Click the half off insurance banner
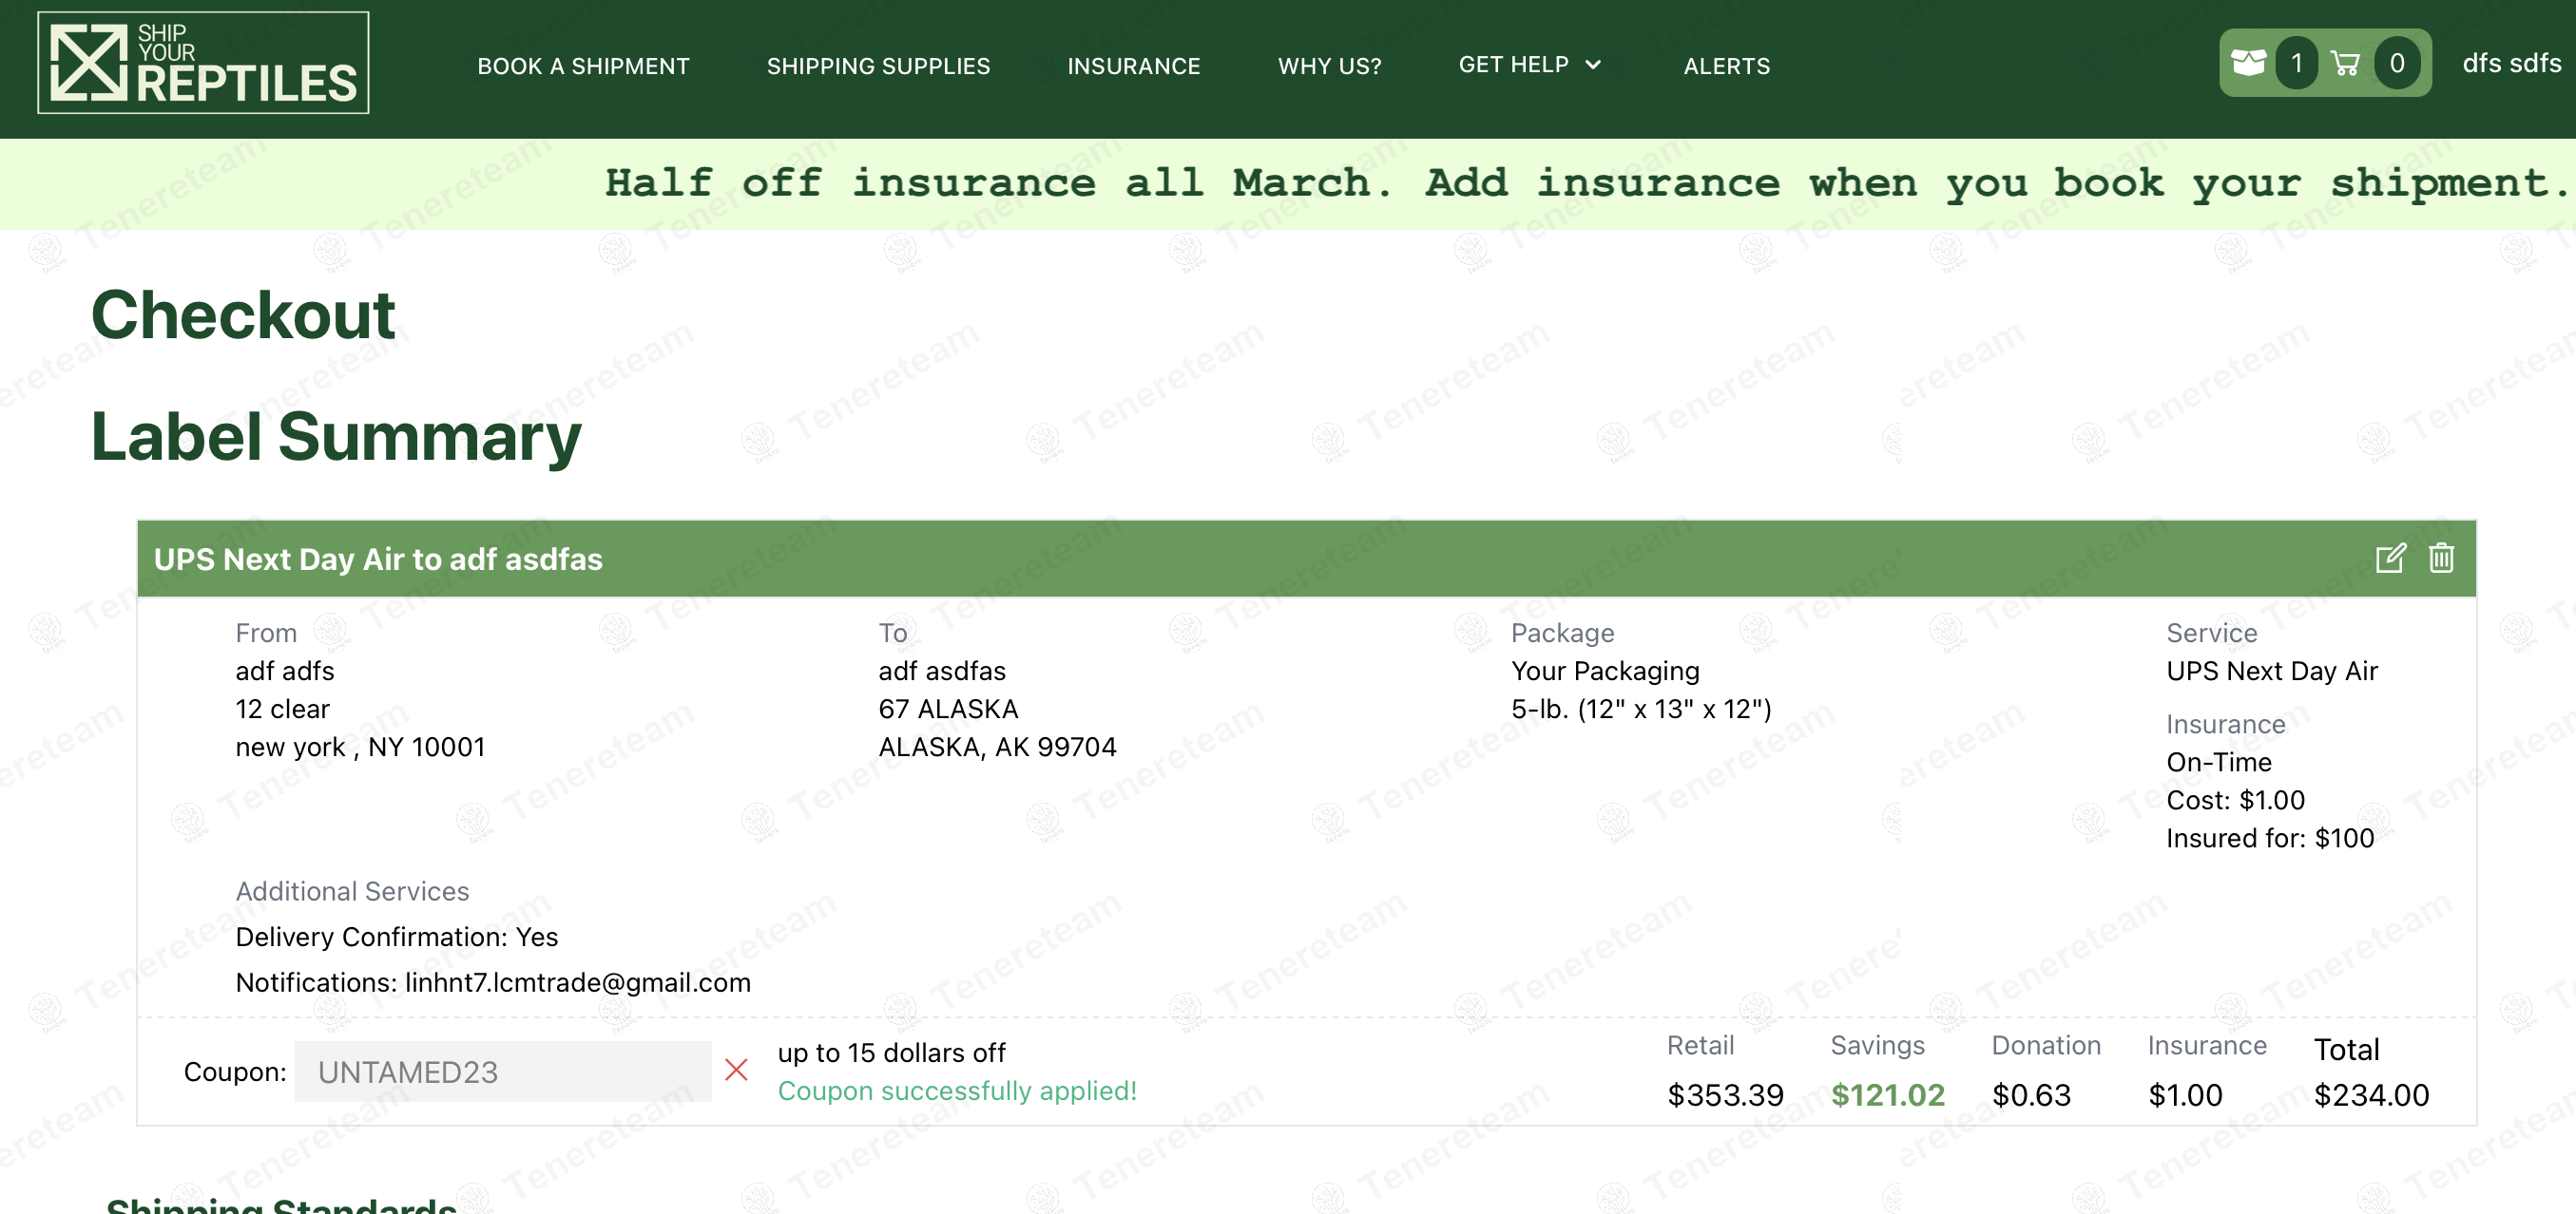Screen dimensions: 2576x1214 click(1586, 182)
